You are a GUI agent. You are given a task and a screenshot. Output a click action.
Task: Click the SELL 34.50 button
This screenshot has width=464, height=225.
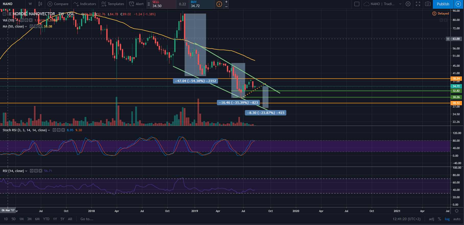[164, 4]
